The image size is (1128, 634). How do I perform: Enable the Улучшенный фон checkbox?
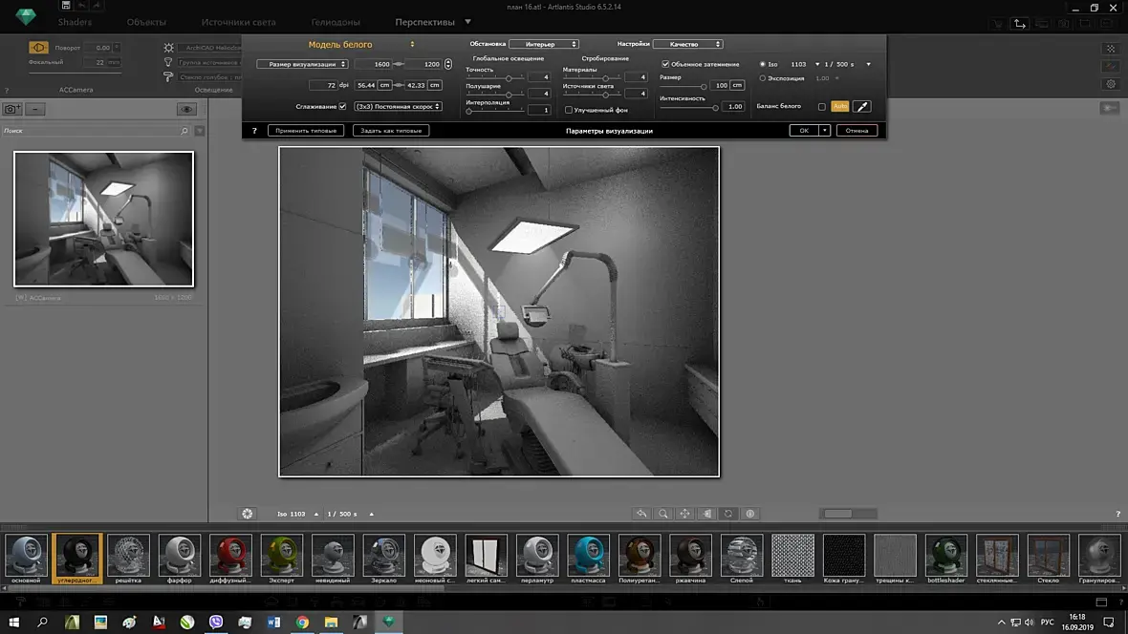pyautogui.click(x=569, y=110)
